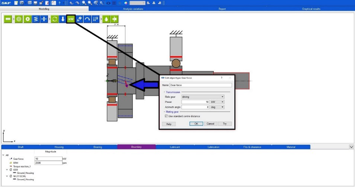Select the Boundary bottom tab
This screenshot has width=355, height=187.
(x=136, y=147)
